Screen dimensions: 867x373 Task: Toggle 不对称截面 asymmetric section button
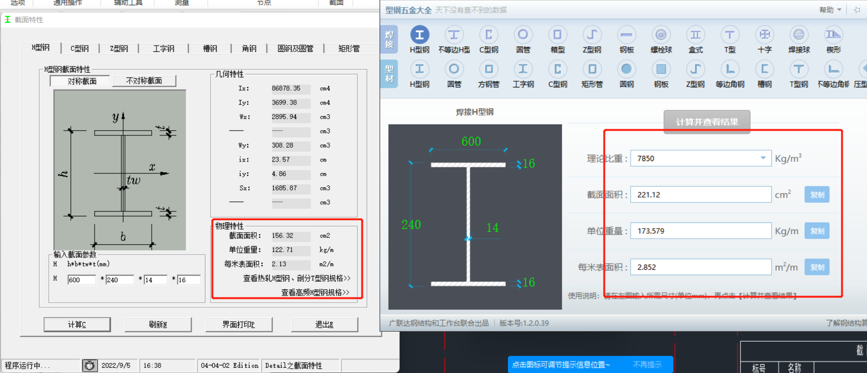(x=144, y=81)
